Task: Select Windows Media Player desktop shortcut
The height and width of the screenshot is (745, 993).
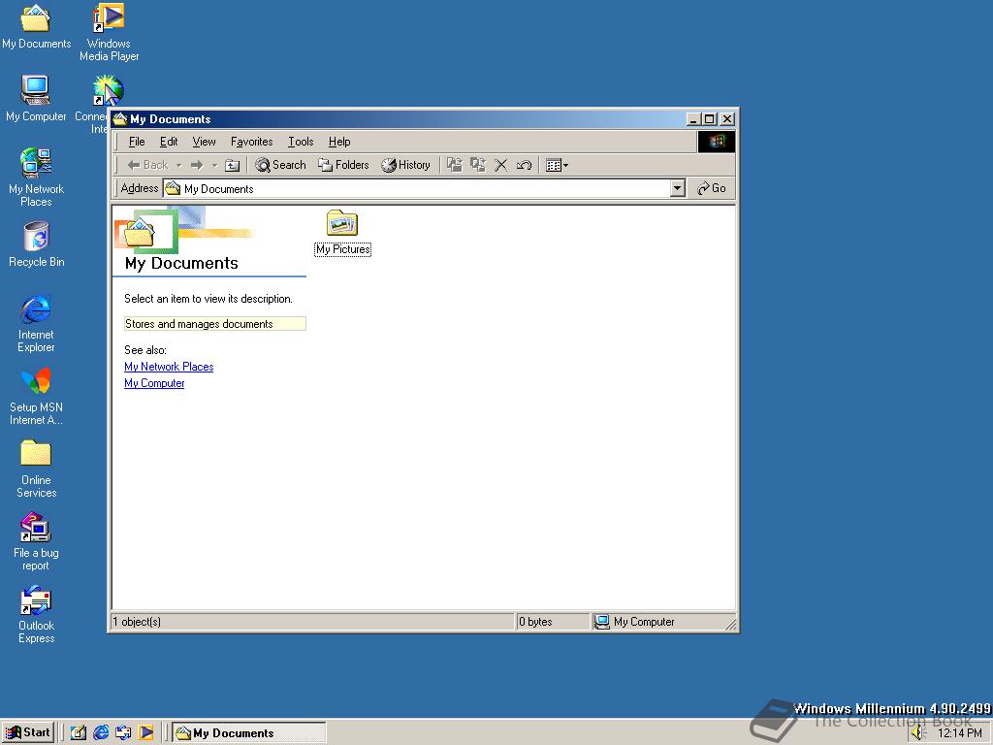Action: 109,32
